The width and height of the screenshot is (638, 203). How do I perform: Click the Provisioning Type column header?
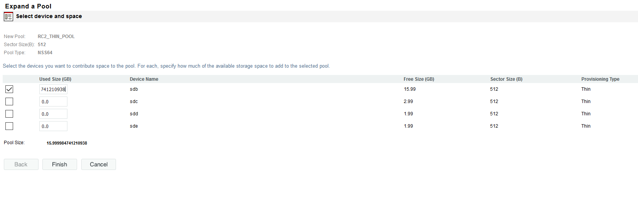600,79
